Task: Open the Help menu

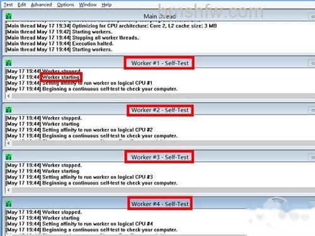Action: pyautogui.click(x=106, y=4)
